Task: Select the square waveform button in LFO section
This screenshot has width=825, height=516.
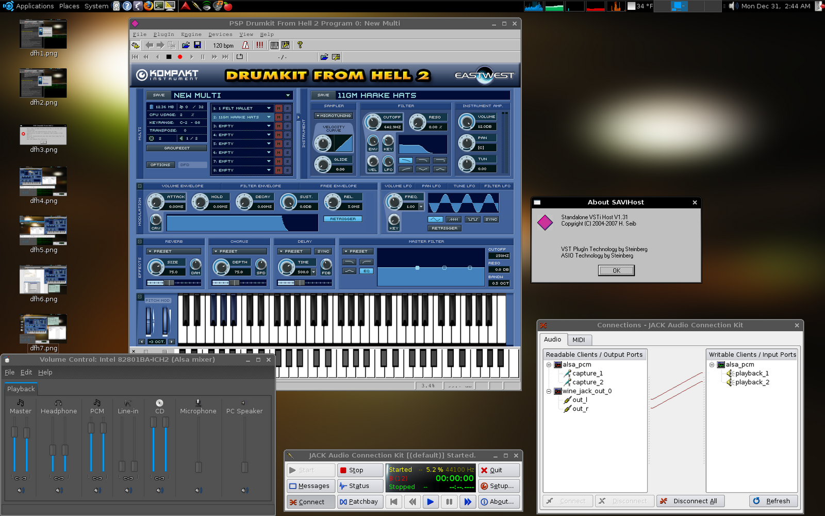Action: (472, 219)
